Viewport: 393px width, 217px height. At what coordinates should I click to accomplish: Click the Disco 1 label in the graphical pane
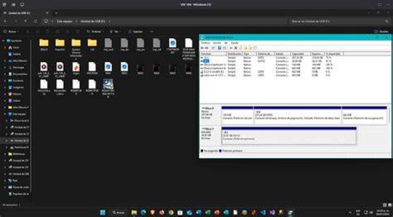pos(210,136)
